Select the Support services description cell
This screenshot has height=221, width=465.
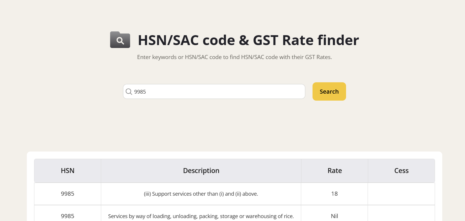coord(201,194)
